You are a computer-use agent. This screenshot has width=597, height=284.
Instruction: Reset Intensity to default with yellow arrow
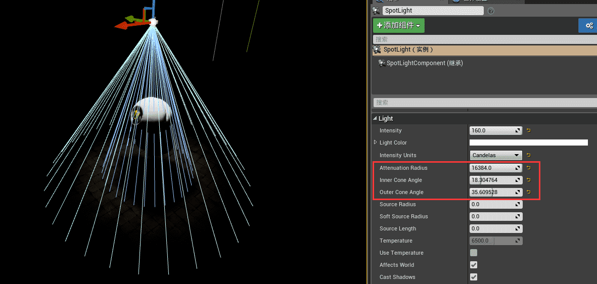pyautogui.click(x=528, y=130)
